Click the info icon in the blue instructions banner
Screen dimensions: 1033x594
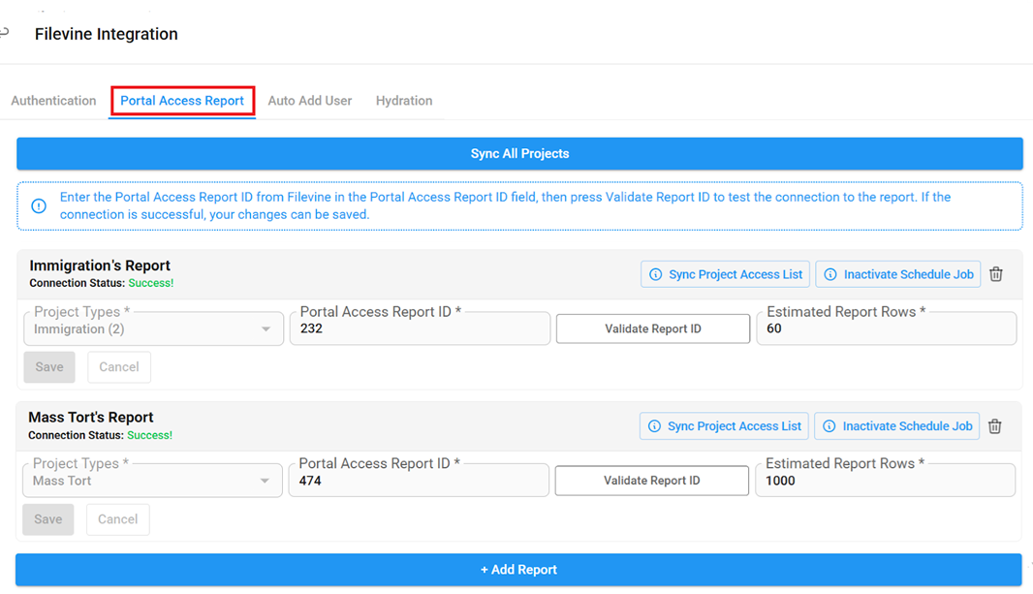pos(39,205)
